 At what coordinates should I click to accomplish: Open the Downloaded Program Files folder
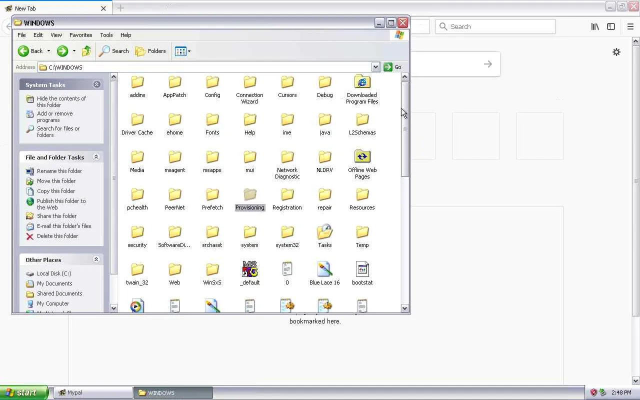coord(362,90)
